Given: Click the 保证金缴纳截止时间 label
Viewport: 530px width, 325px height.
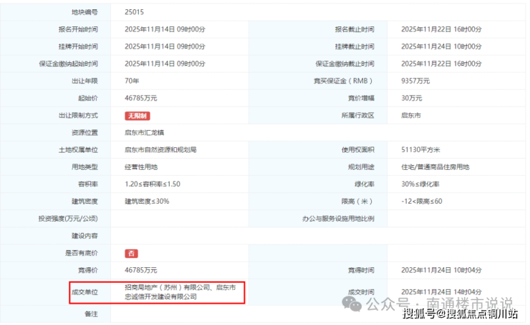Looking at the screenshot, I should tap(344, 64).
